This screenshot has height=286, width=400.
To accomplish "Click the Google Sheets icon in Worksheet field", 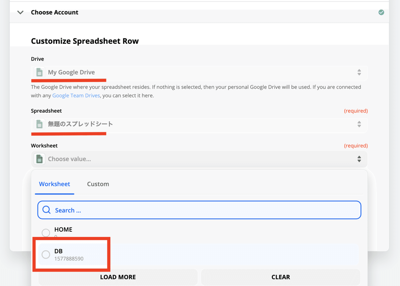I will point(39,159).
